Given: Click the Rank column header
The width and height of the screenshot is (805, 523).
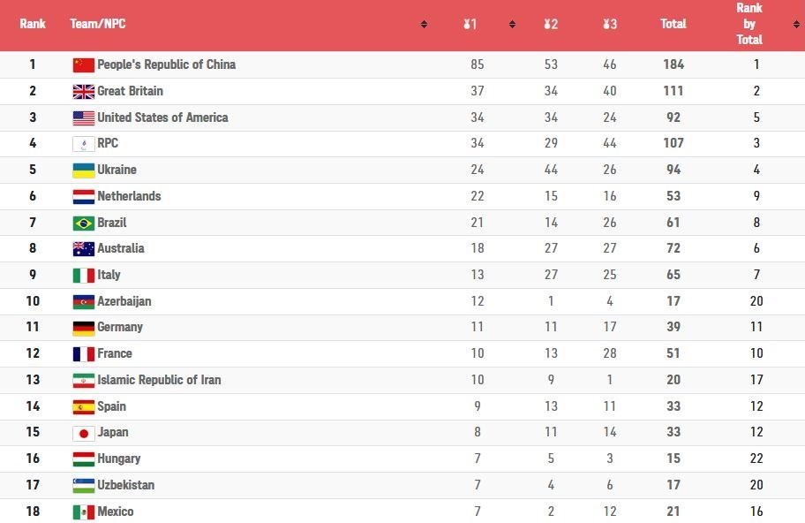Looking at the screenshot, I should 33,24.
